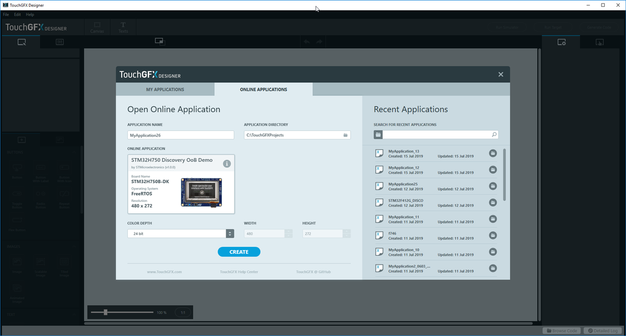This screenshot has width=626, height=336.
Task: Click the STM32F412G_DISCO file icon
Action: point(379,202)
